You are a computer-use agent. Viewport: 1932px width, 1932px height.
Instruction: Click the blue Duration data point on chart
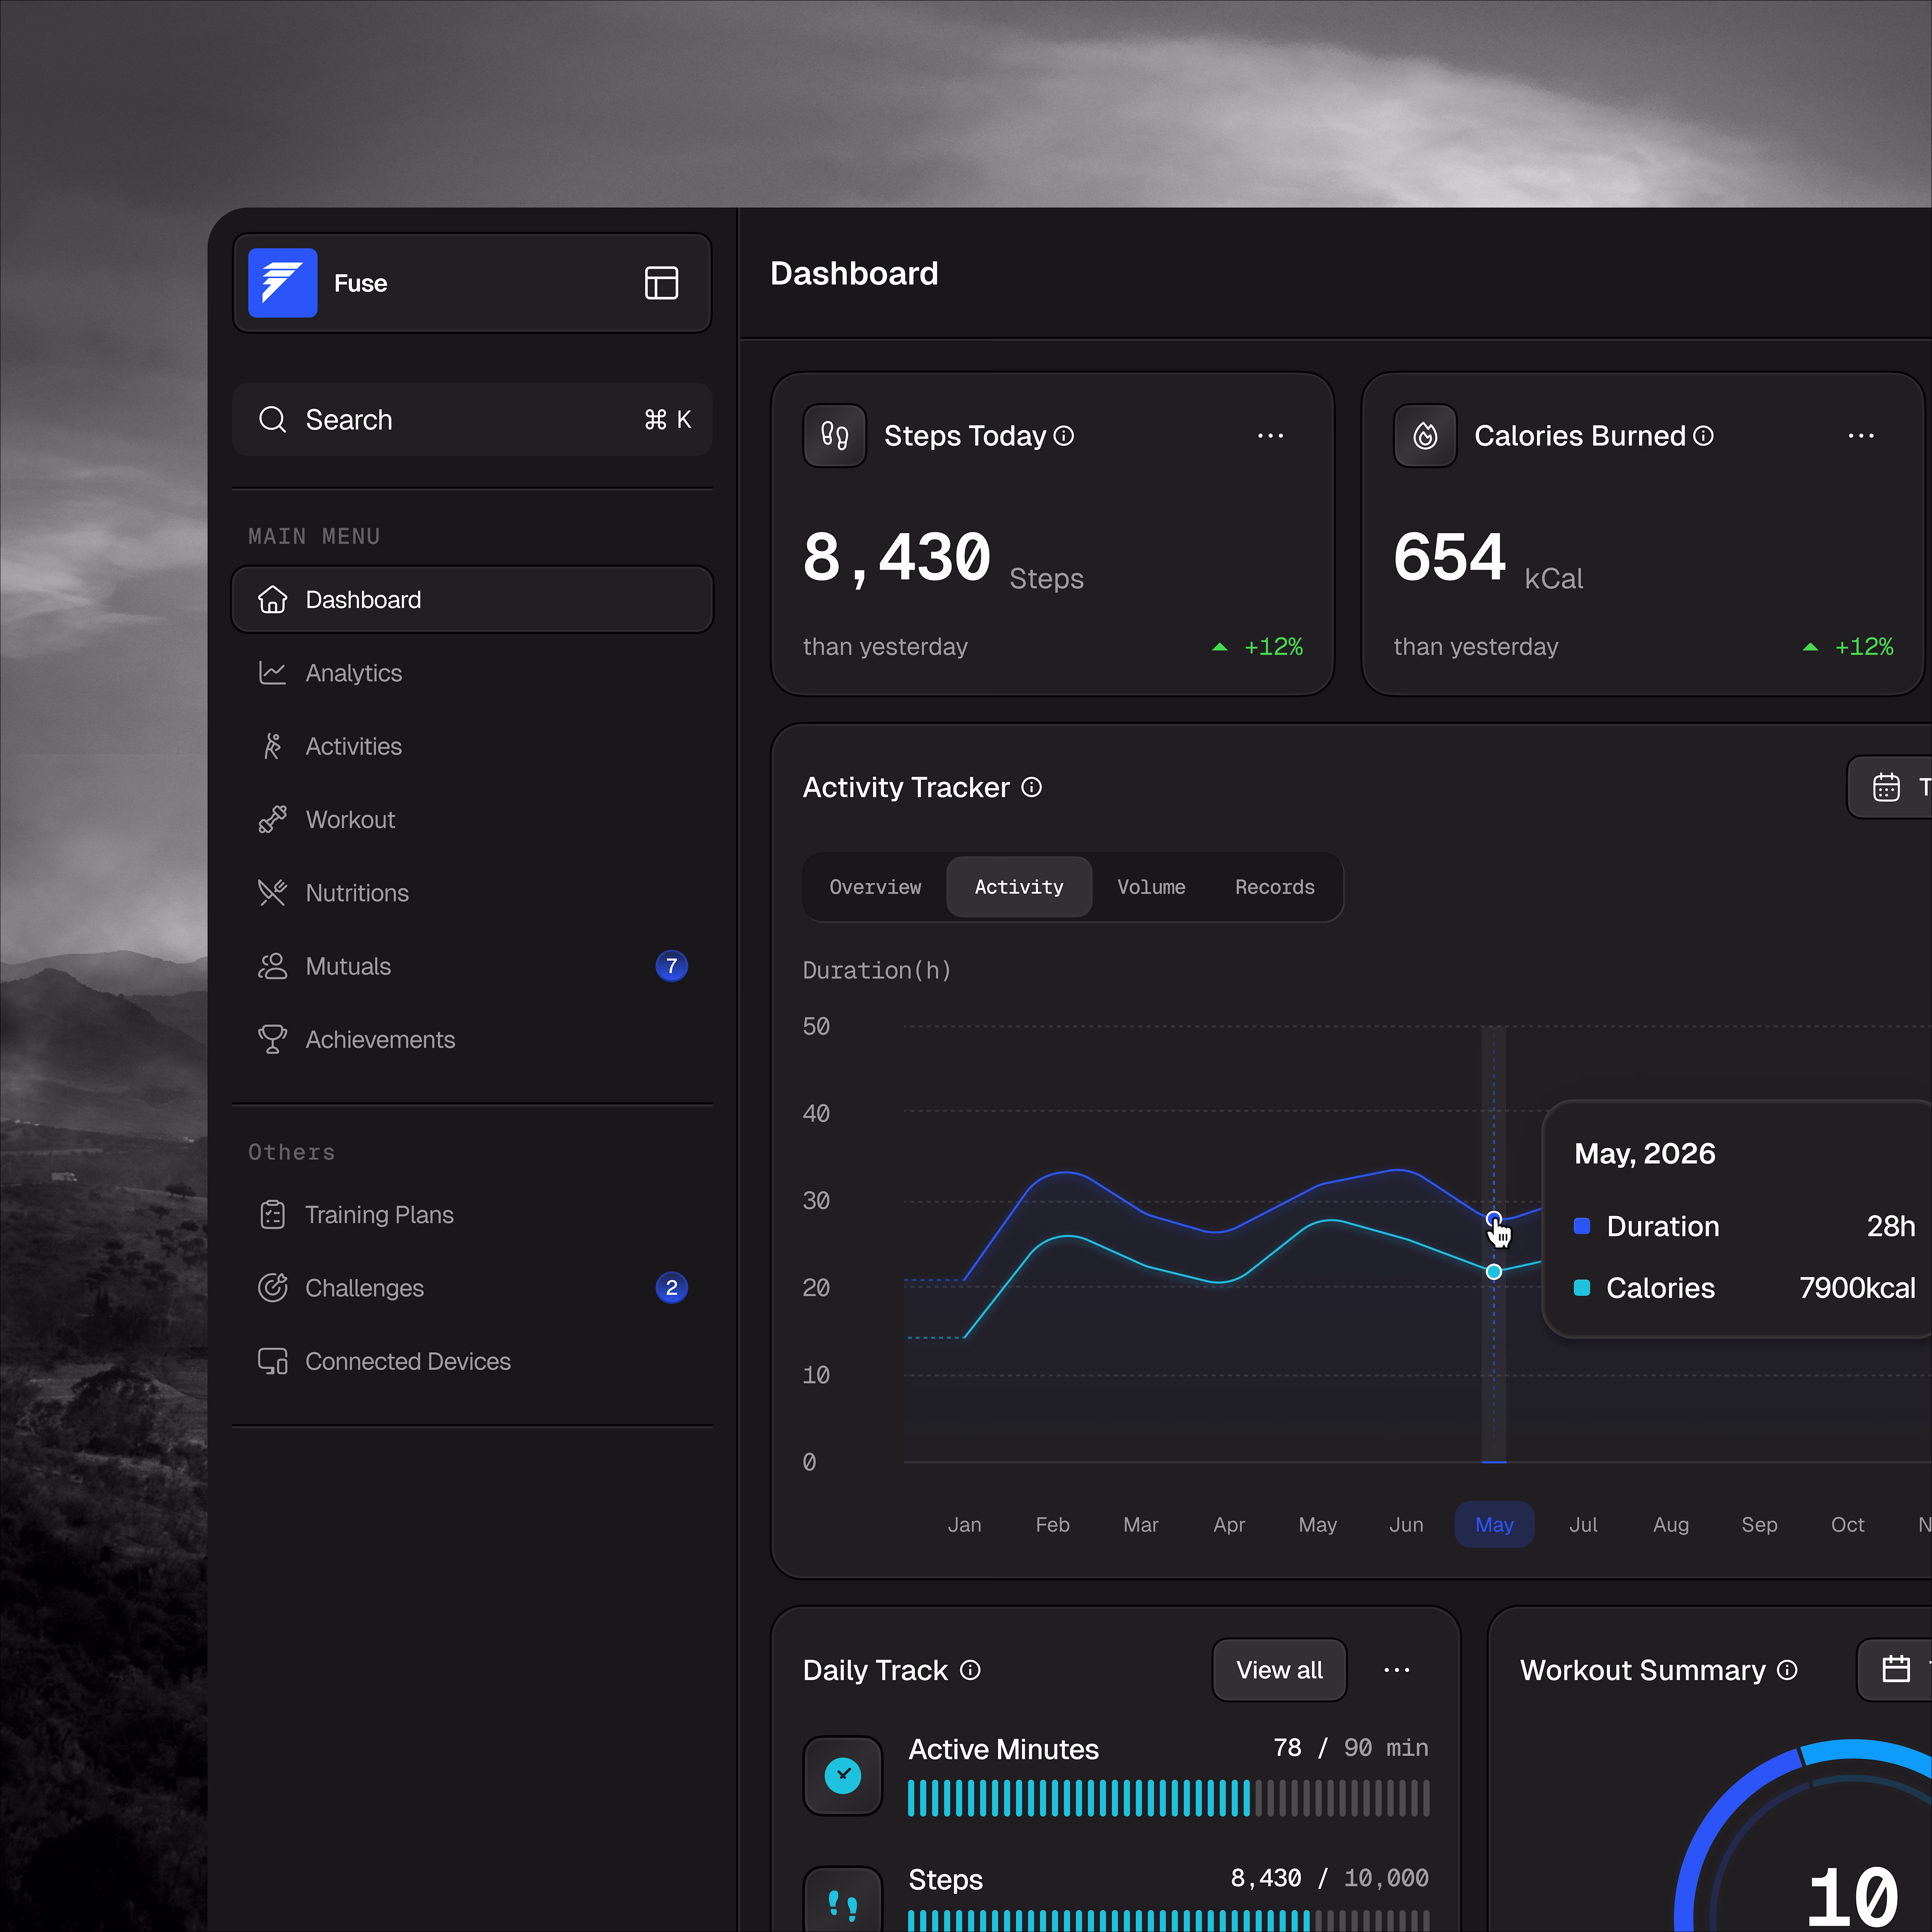[x=1494, y=1219]
